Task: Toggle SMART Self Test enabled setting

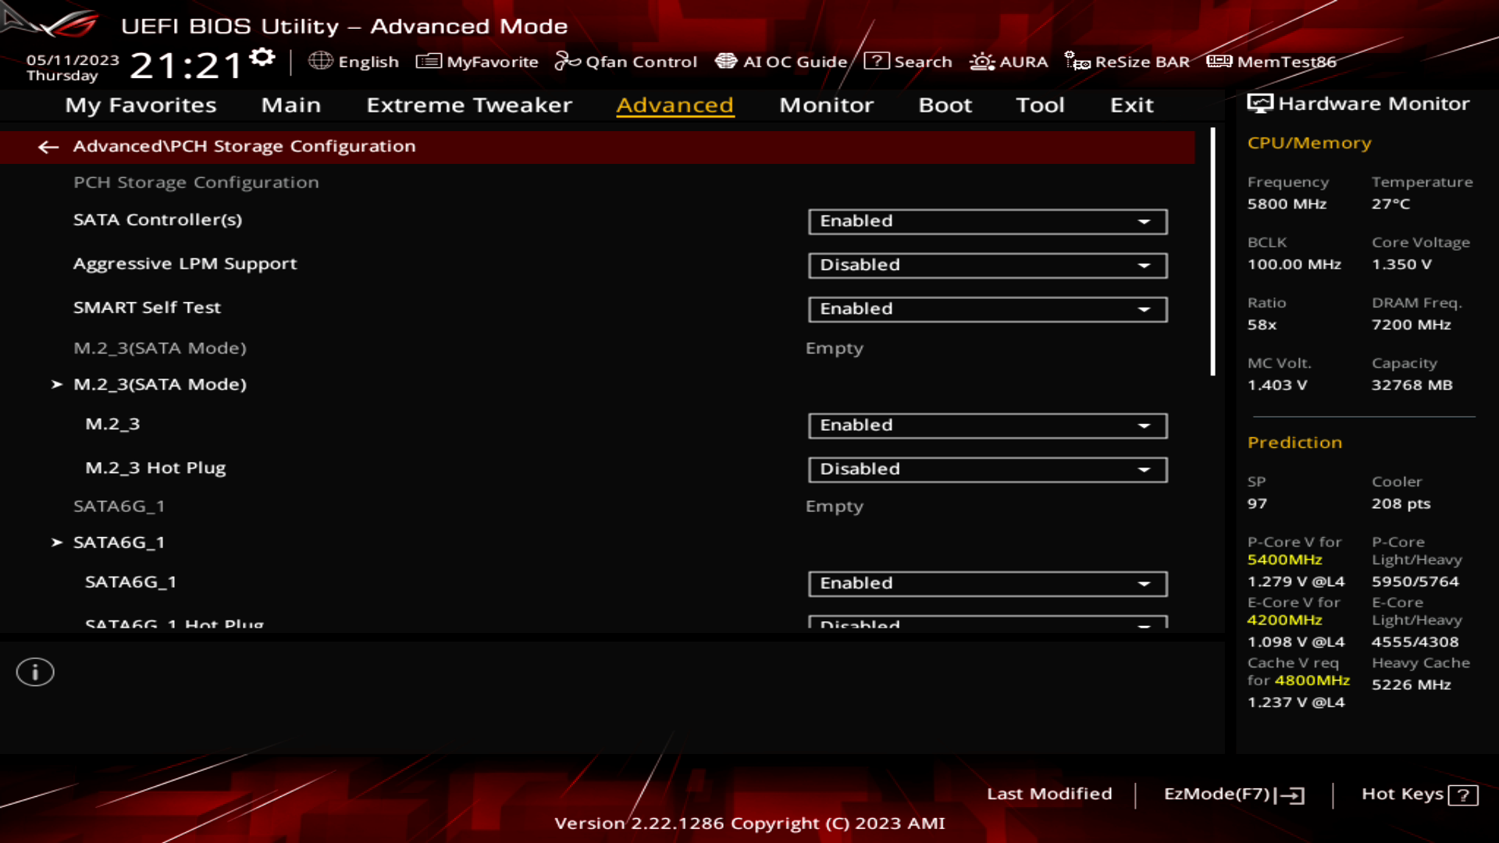Action: click(x=986, y=308)
